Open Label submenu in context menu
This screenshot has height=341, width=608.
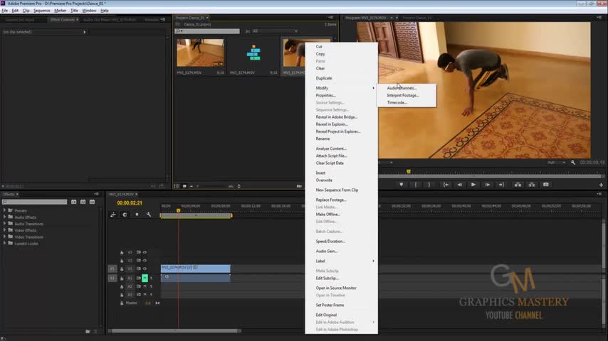point(341,261)
